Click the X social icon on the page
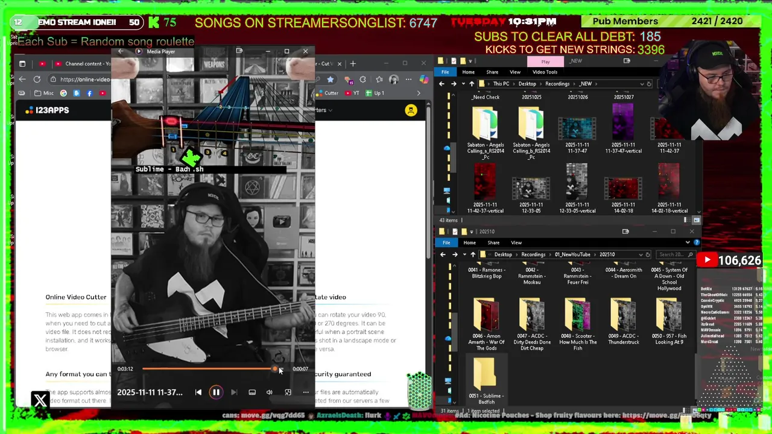 [40, 400]
